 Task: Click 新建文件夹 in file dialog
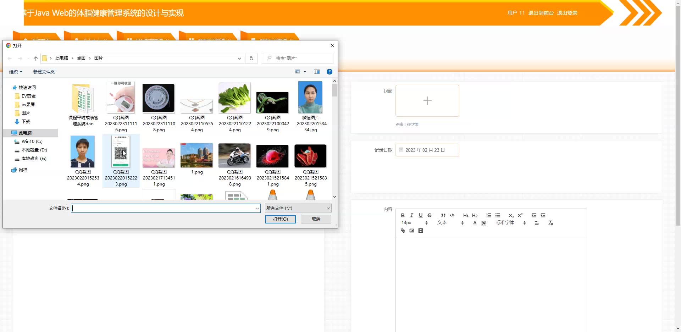44,72
